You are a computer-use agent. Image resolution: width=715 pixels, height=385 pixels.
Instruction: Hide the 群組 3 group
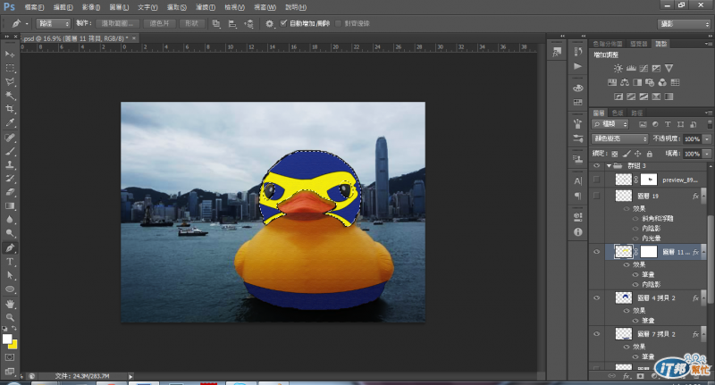596,166
